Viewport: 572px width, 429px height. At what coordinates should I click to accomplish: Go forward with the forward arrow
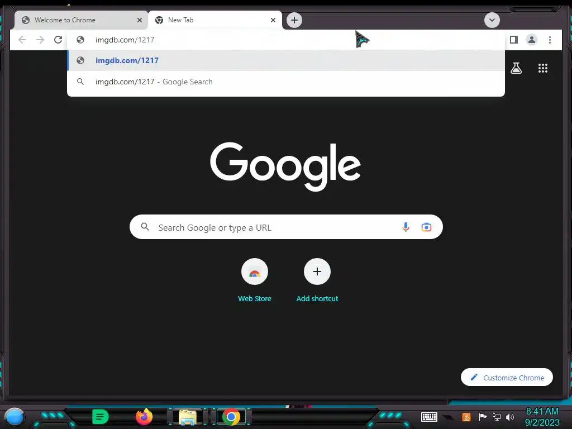point(40,40)
